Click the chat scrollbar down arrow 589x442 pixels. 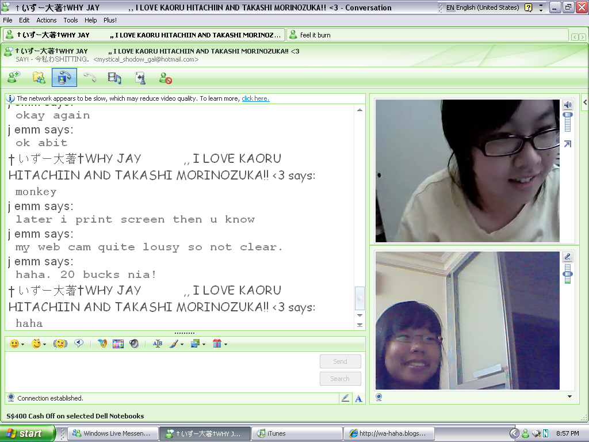[x=359, y=316]
